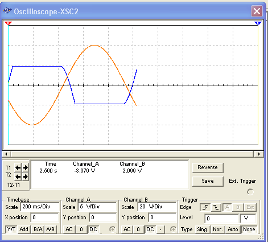Enable AC coupling for Channel A

[x=69, y=229]
